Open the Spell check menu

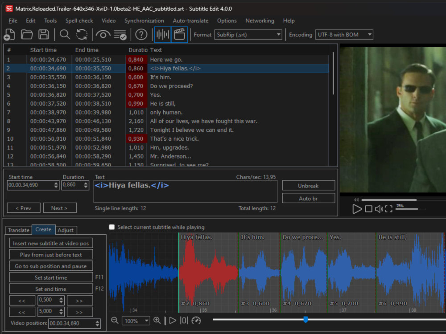tap(79, 21)
